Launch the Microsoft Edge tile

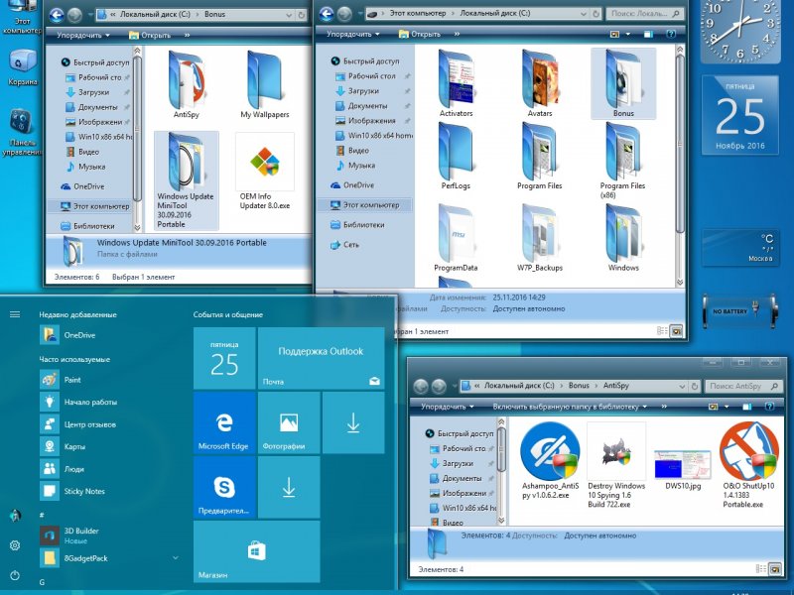224,423
